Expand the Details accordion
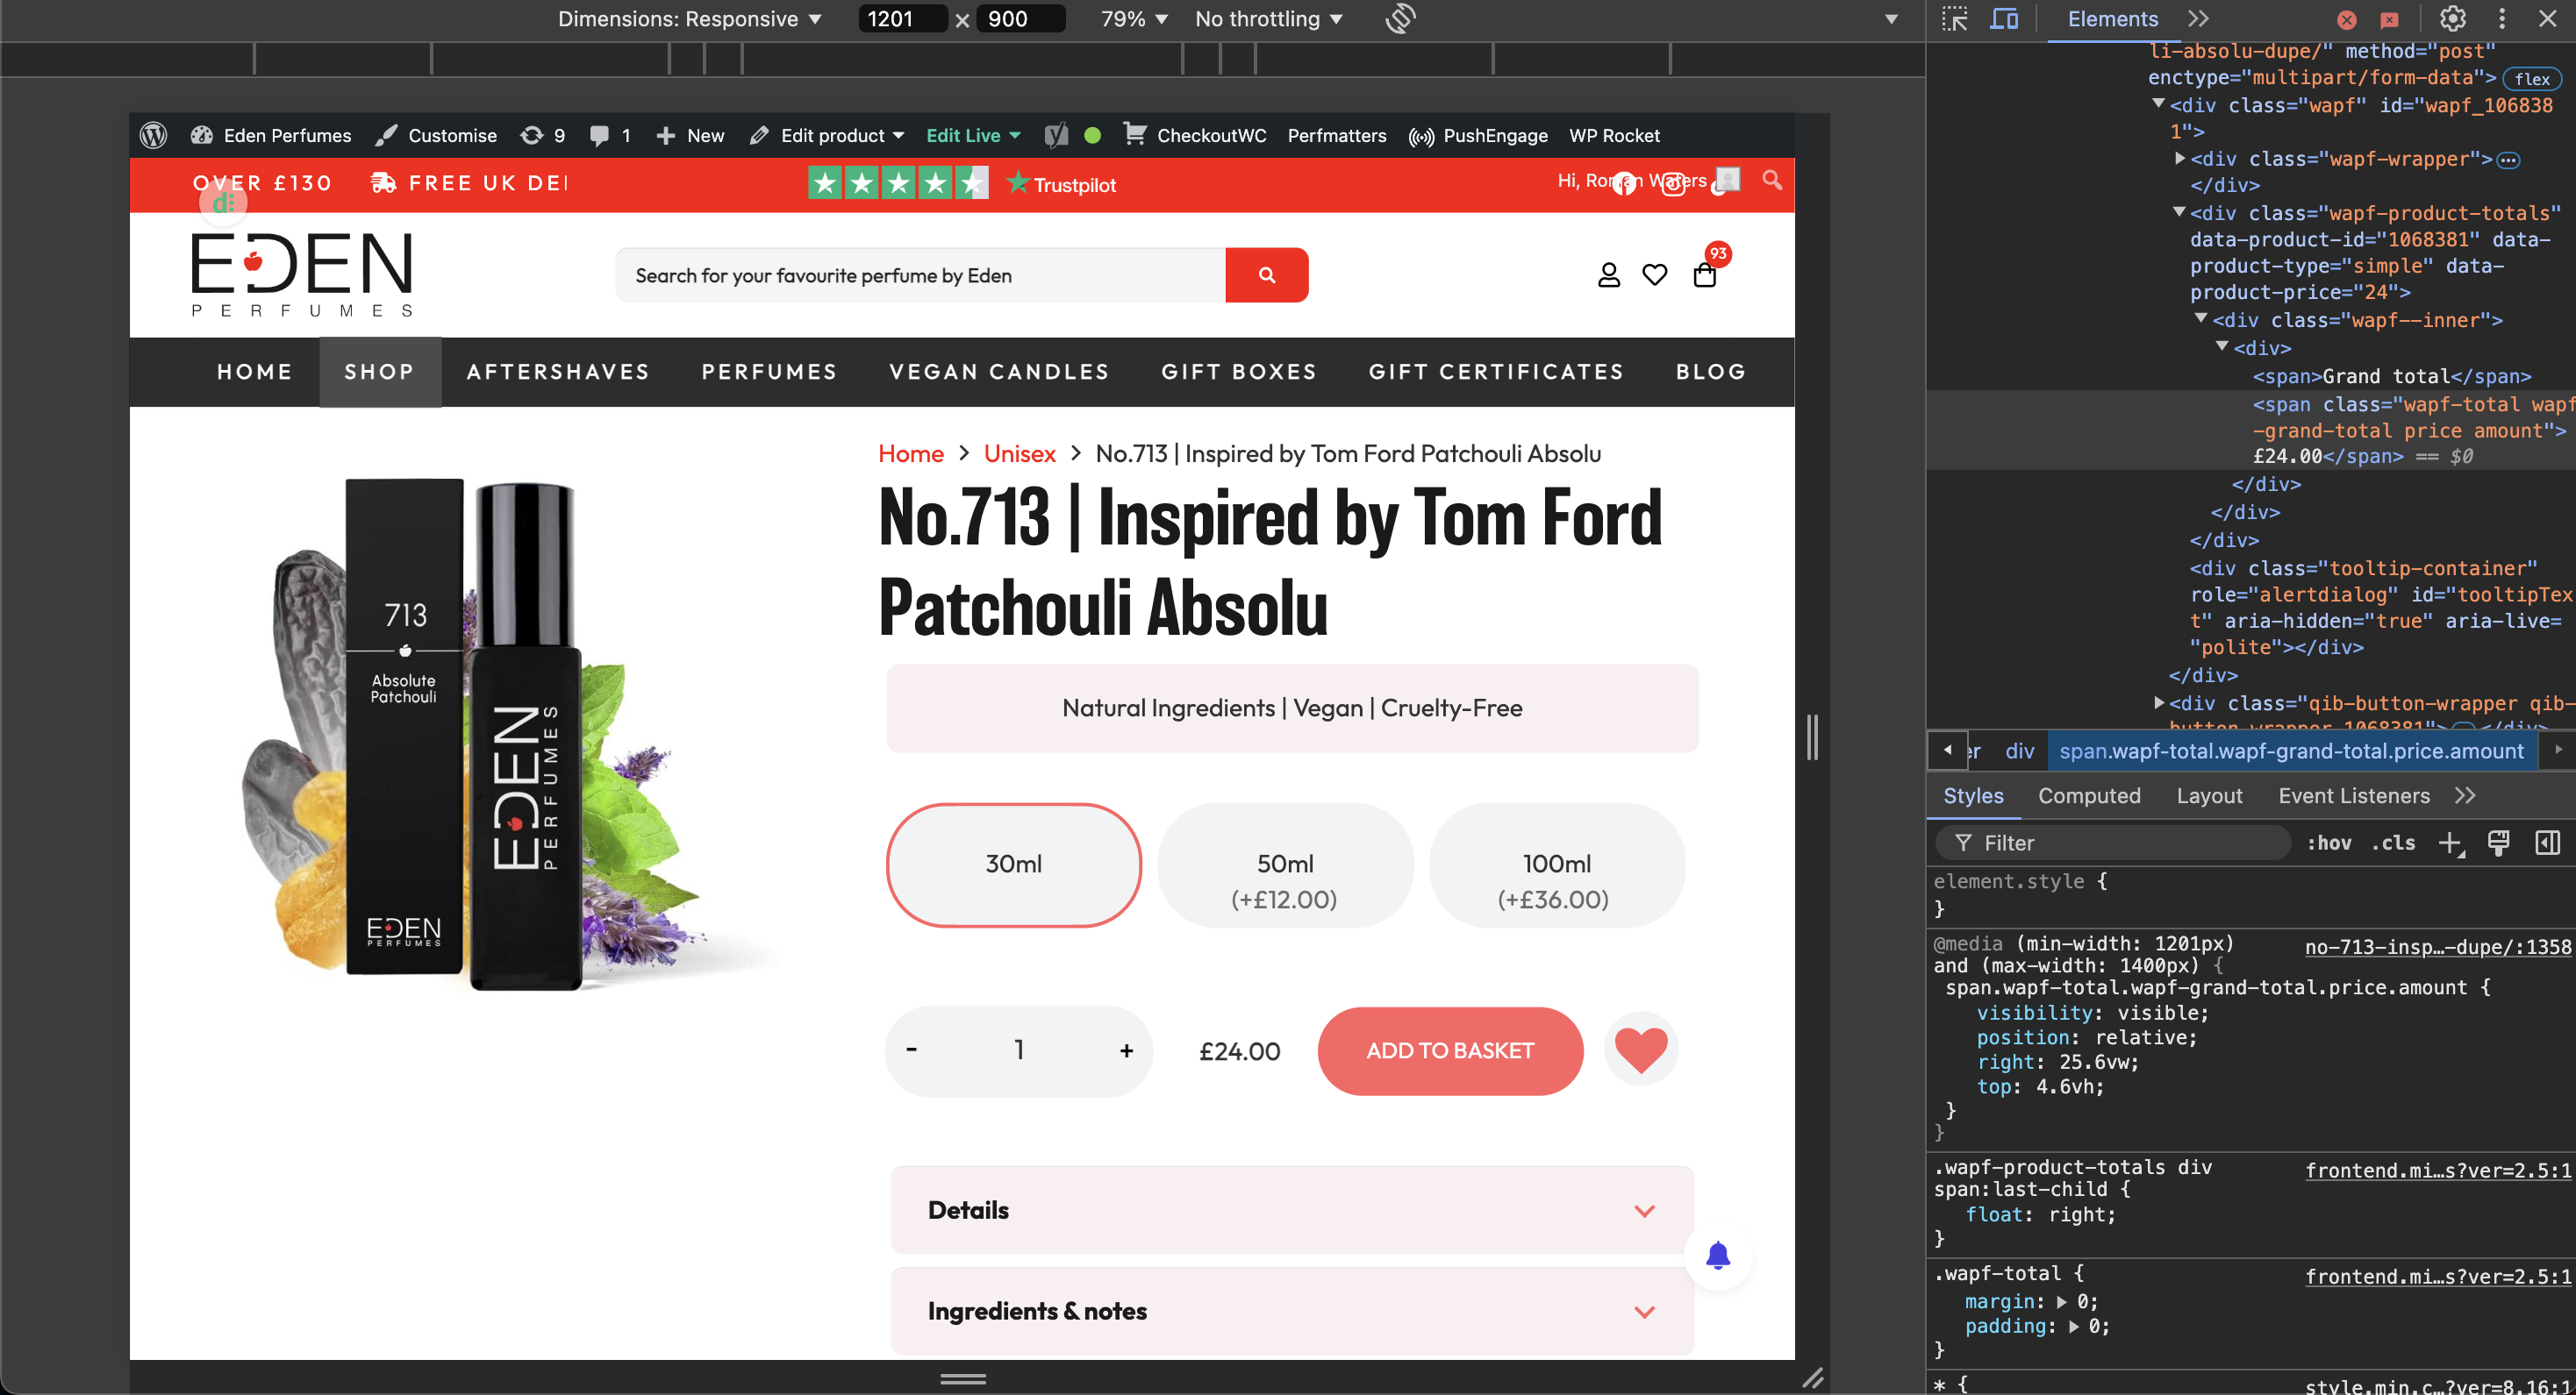The width and height of the screenshot is (2576, 1395). pos(1292,1210)
